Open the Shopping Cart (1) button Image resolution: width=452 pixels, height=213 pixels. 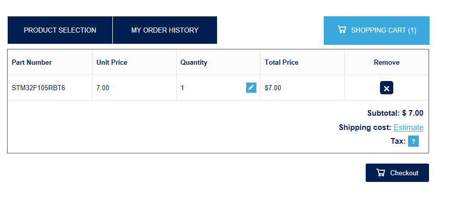point(376,31)
